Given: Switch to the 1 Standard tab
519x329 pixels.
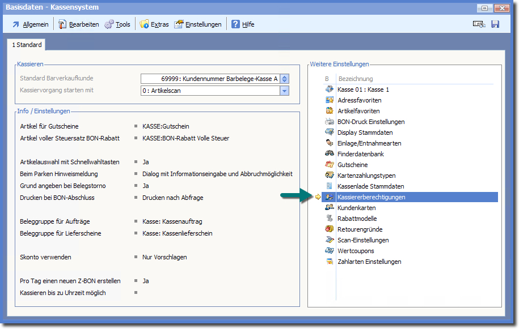Looking at the screenshot, I should [26, 45].
